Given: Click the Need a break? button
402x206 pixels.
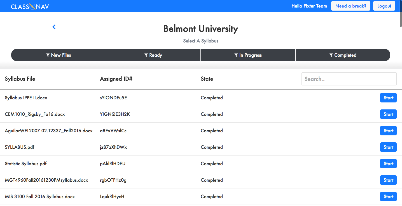Looking at the screenshot, I should click(351, 6).
